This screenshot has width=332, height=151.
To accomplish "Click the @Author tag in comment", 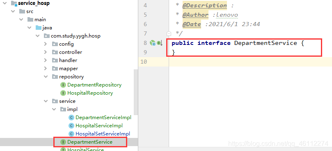I will tap(195, 15).
